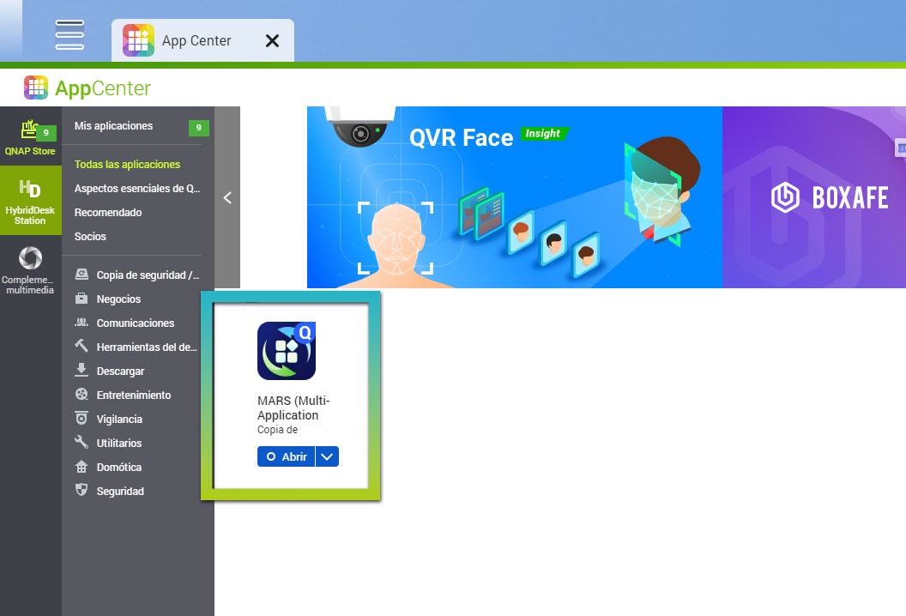Click Copia de category label under MARS
The image size is (906, 616).
[277, 429]
